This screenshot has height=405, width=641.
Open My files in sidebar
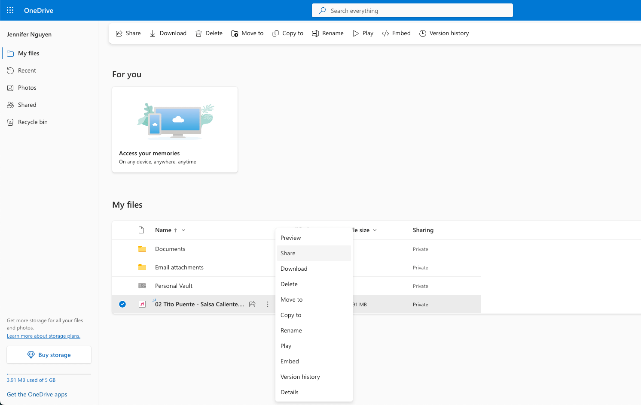coord(49,53)
